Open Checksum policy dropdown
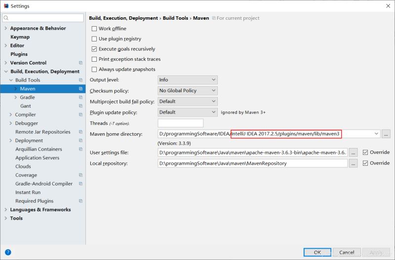395x260 pixels. pos(188,91)
